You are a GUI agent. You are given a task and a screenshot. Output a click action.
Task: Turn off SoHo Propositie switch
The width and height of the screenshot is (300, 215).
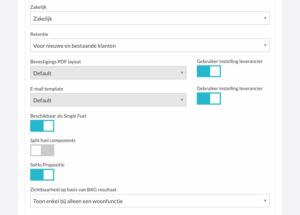point(42,175)
